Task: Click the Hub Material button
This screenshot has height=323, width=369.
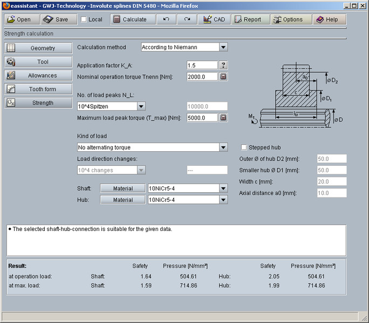Action: click(123, 200)
